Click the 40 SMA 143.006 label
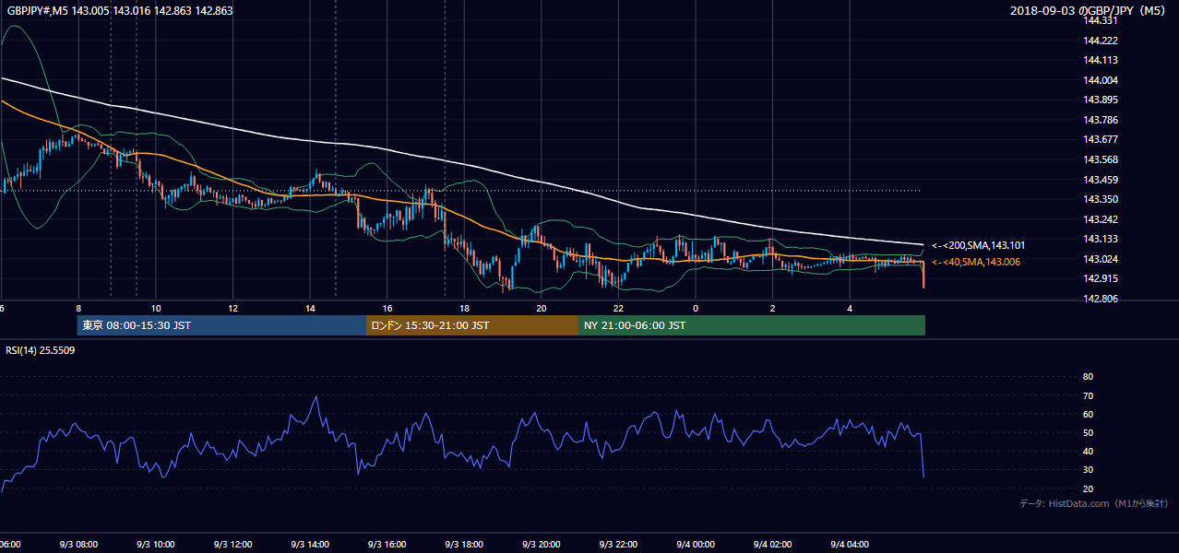The width and height of the screenshot is (1179, 553). coord(978,263)
